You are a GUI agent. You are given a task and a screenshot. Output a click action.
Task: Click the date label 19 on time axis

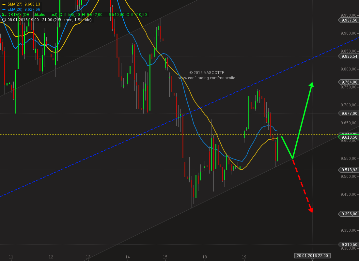[x=244, y=257]
